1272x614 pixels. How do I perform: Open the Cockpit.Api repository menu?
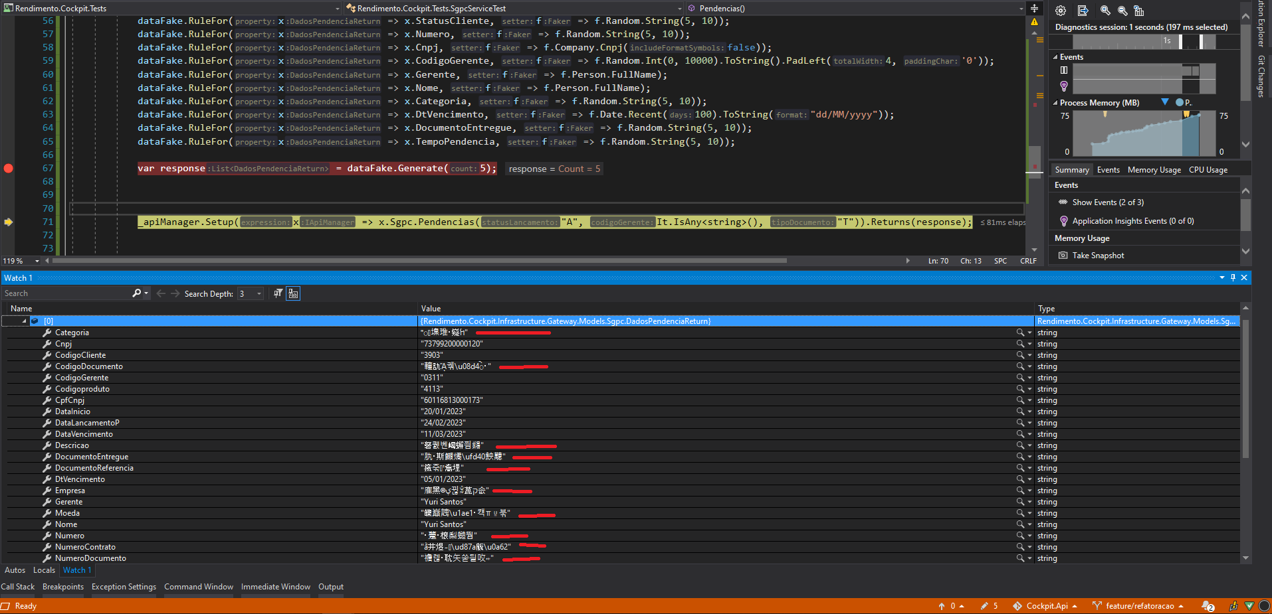(1044, 606)
